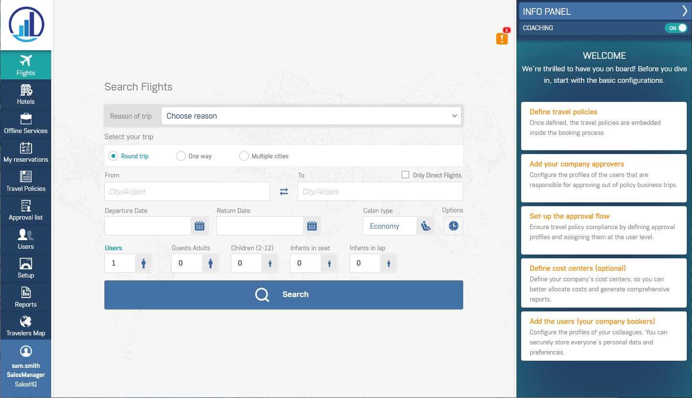692x398 pixels.
Task: Click the orange alert notification icon
Action: coord(502,38)
